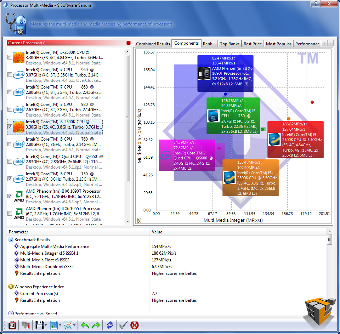Click the Benchmark Results group icon
The image size is (340, 334).
pos(11,240)
